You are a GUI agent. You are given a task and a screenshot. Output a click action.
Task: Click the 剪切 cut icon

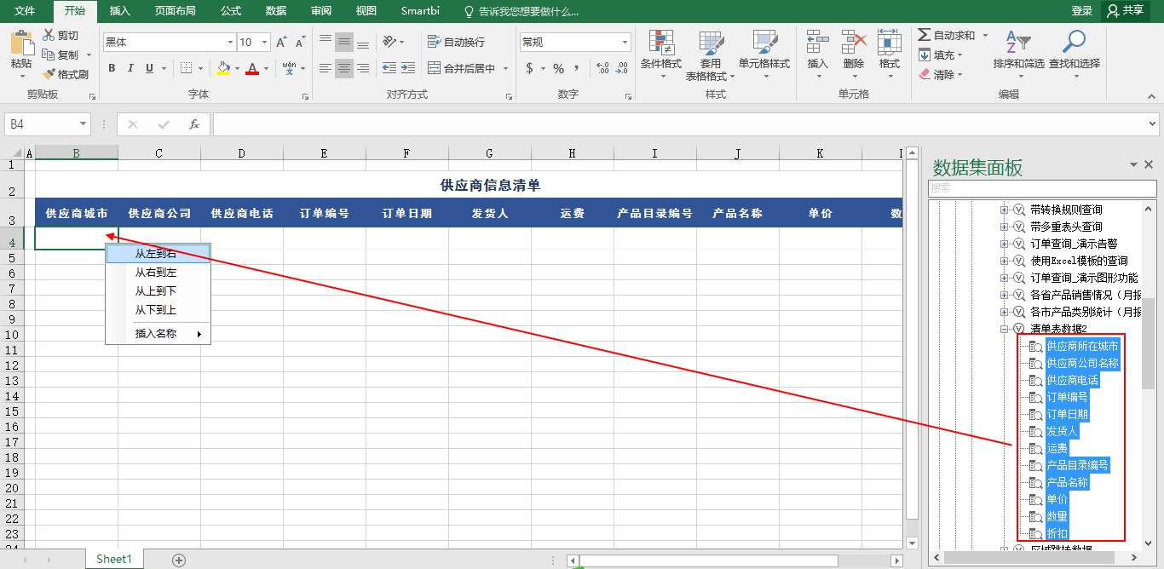[x=49, y=35]
